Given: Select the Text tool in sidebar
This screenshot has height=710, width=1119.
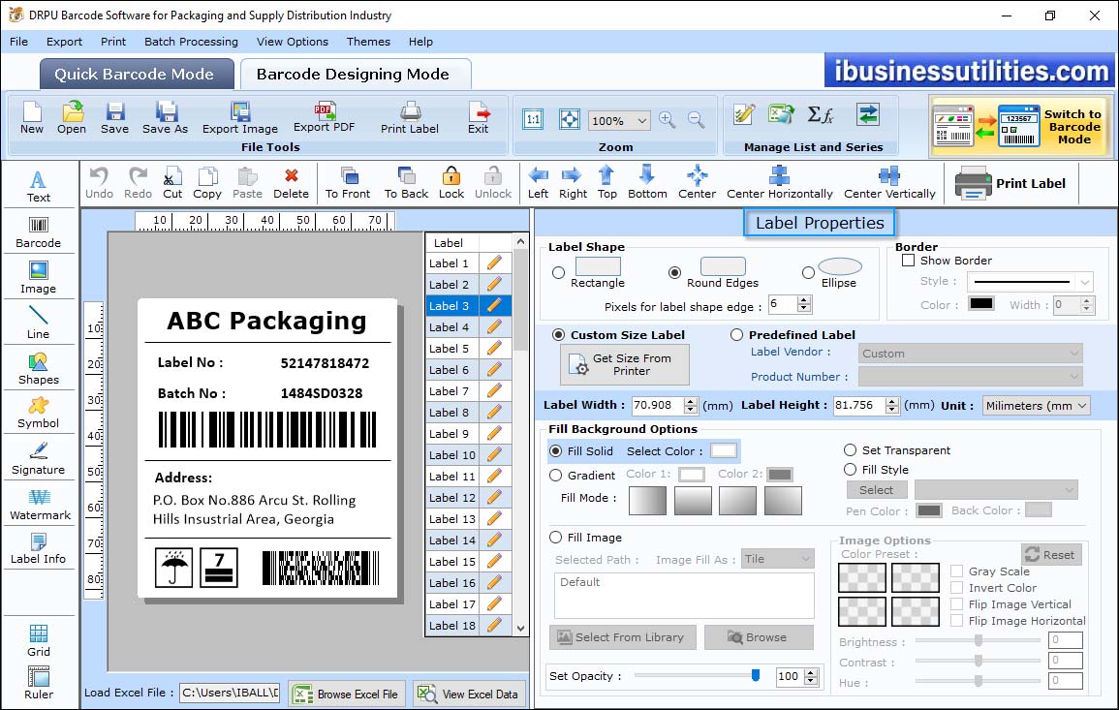Looking at the screenshot, I should click(x=39, y=187).
